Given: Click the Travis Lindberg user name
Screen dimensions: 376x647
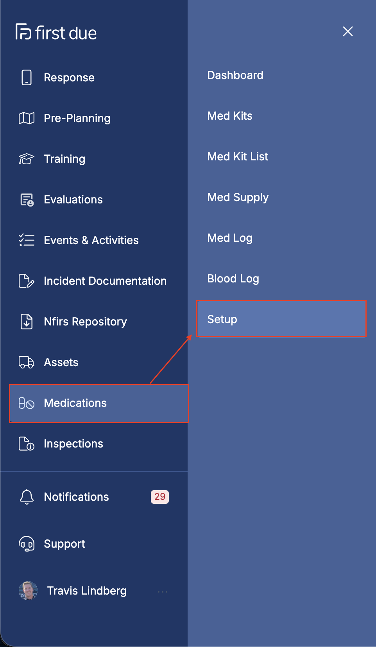Looking at the screenshot, I should (87, 591).
